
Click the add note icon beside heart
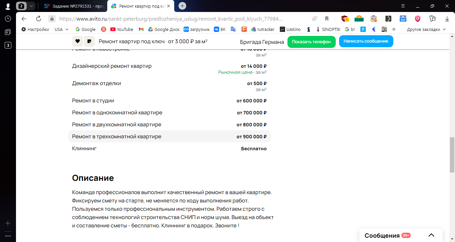[x=89, y=41]
